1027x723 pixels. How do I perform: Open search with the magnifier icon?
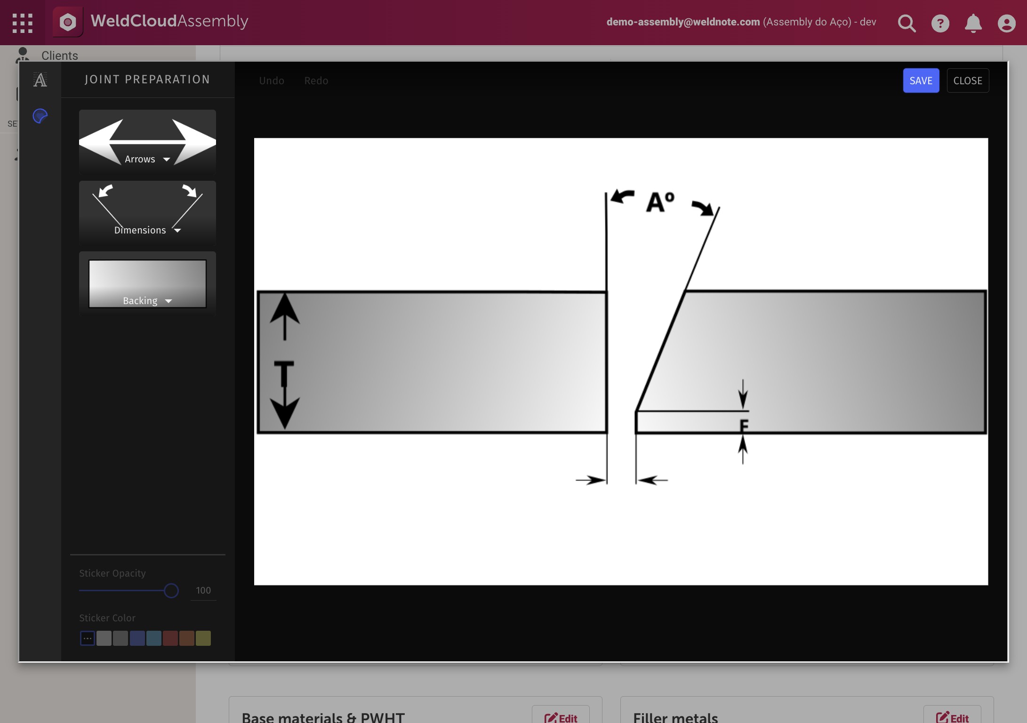[x=907, y=23]
